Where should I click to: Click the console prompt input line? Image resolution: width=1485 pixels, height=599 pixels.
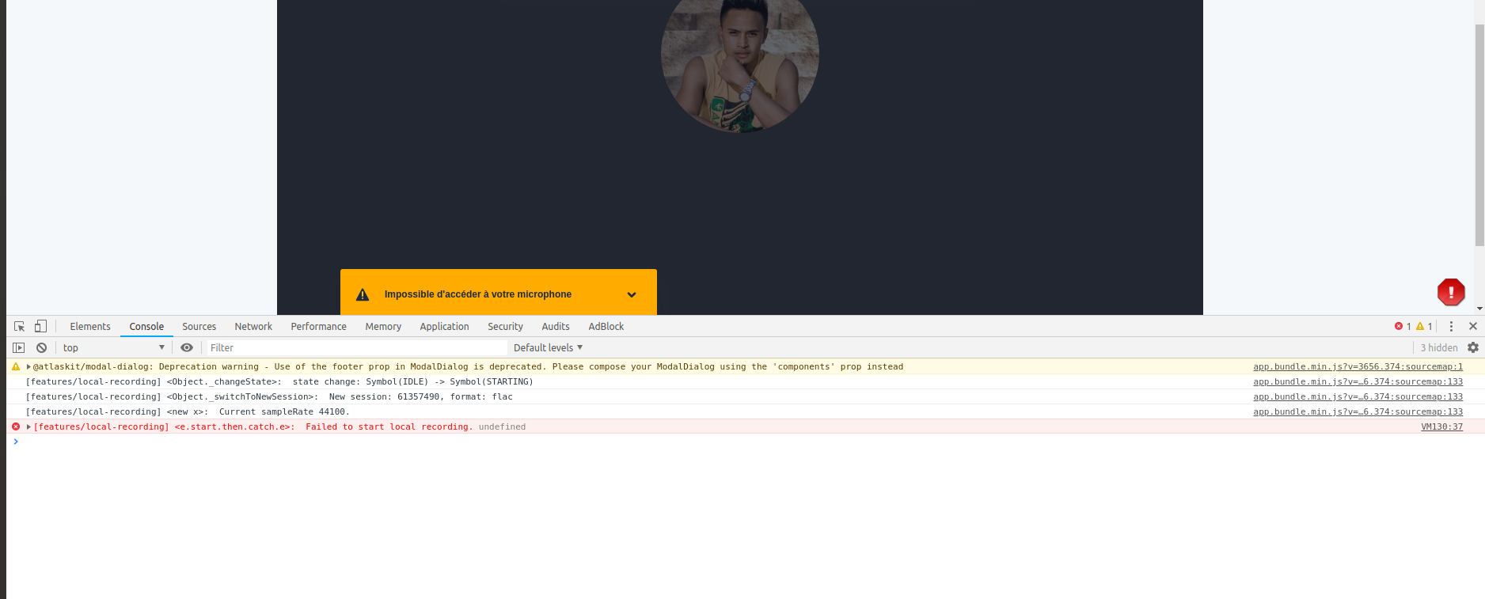click(744, 442)
